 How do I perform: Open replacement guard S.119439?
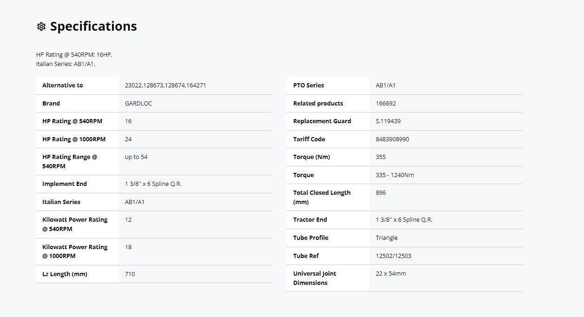click(388, 121)
